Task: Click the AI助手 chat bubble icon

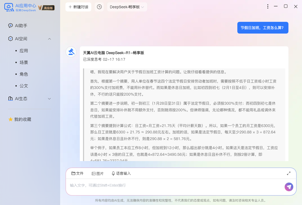Action: [x=10, y=26]
